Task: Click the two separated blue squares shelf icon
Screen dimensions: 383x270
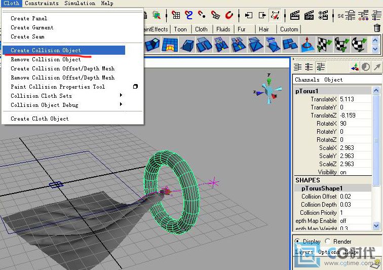Action: pyautogui.click(x=290, y=45)
